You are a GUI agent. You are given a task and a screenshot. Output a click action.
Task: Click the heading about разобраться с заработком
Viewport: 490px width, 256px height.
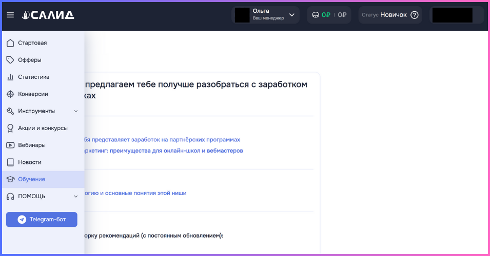tap(196, 90)
